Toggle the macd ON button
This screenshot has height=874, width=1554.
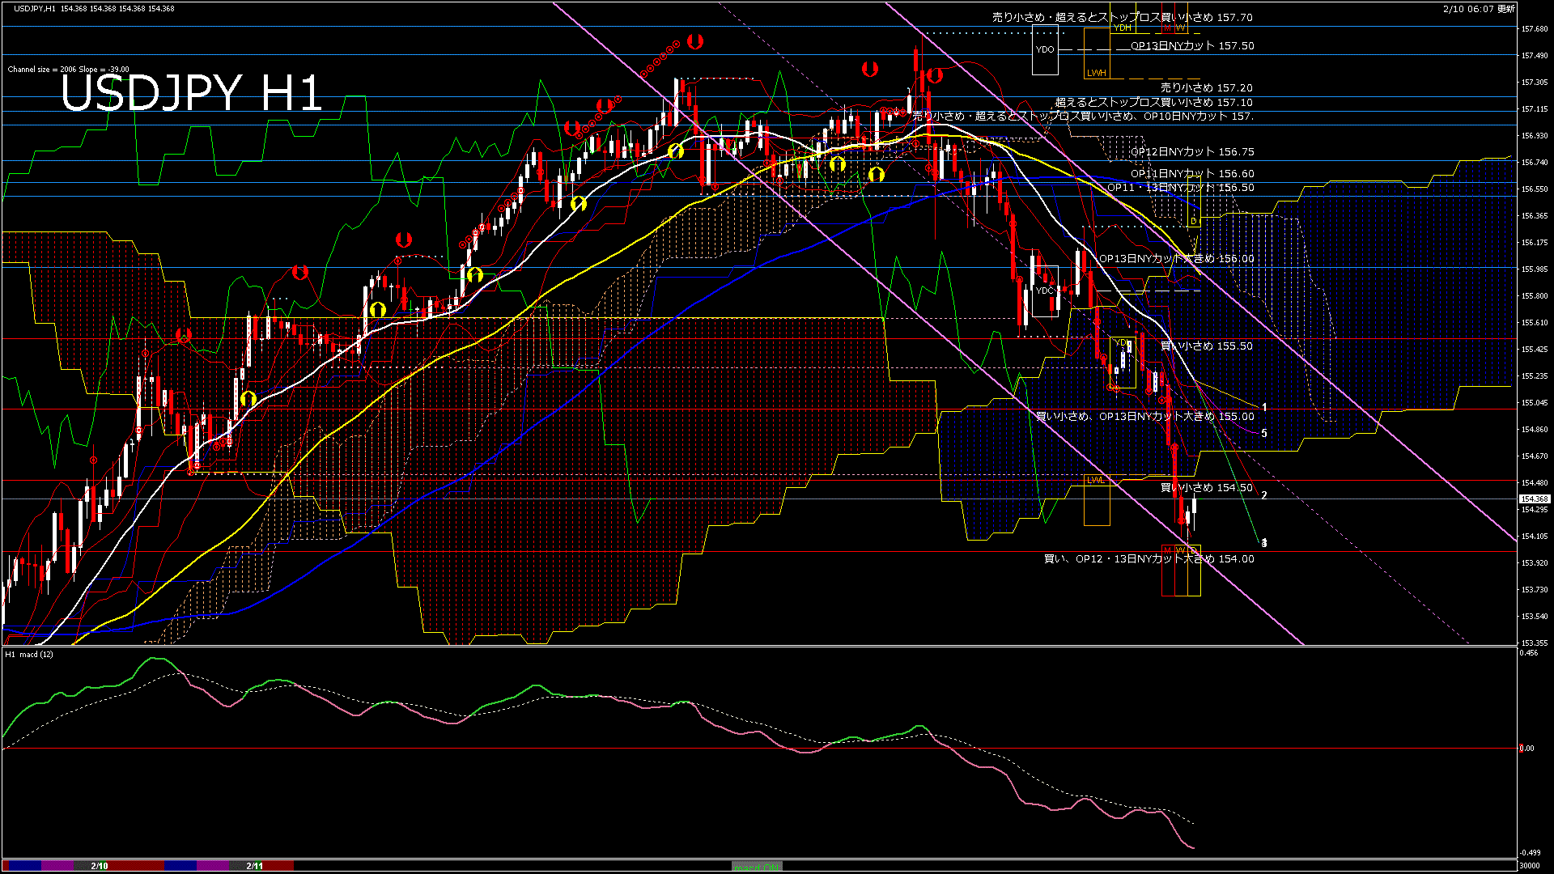click(x=757, y=867)
